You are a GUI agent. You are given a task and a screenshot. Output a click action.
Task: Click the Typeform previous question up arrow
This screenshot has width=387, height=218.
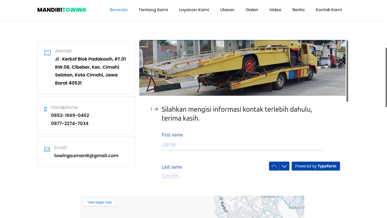pos(274,166)
